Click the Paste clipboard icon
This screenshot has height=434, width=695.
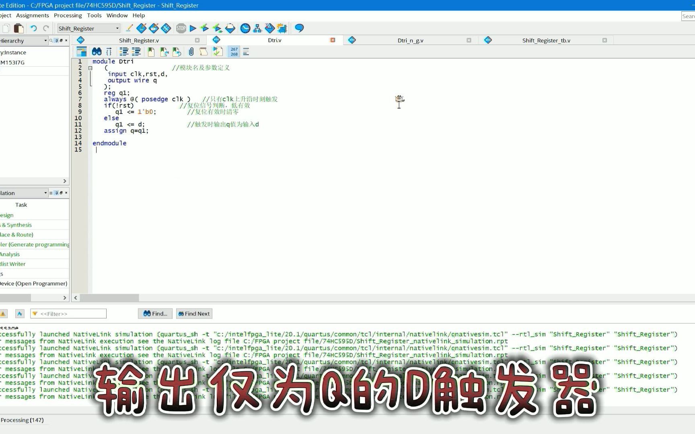click(x=19, y=28)
